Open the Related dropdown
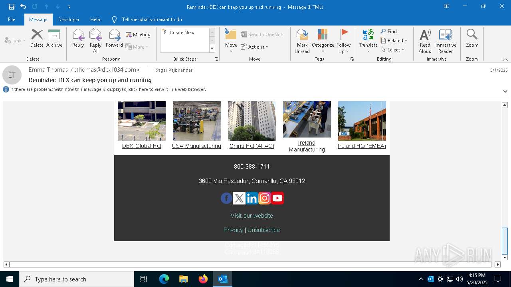The width and height of the screenshot is (511, 287). [x=394, y=40]
